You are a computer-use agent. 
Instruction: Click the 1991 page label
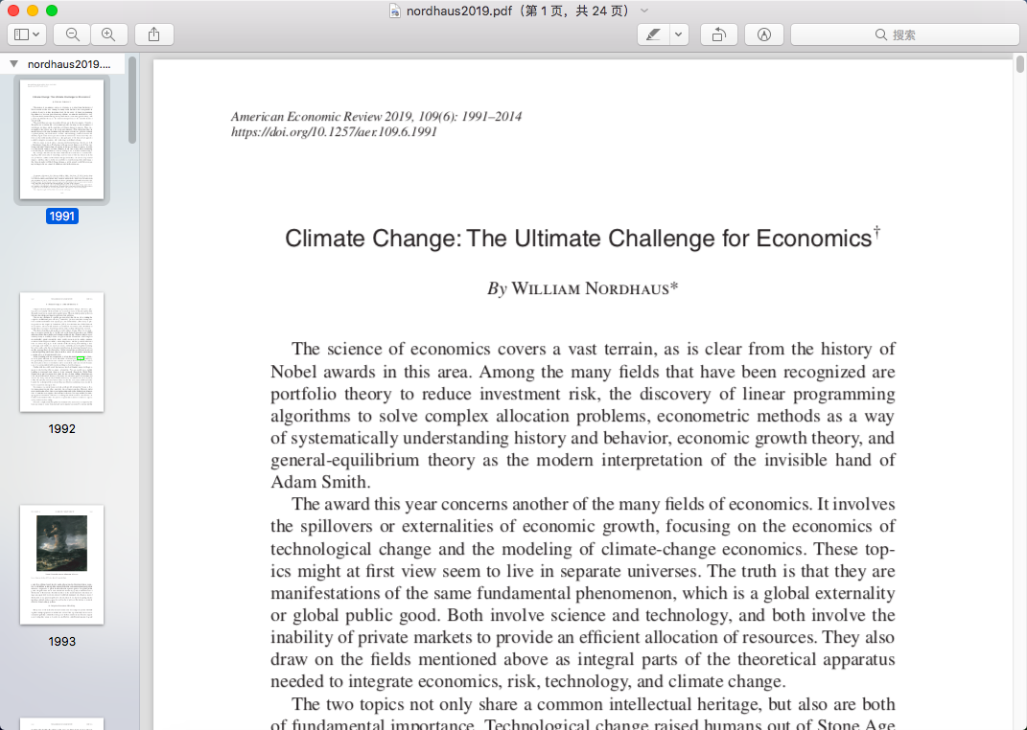click(x=61, y=216)
